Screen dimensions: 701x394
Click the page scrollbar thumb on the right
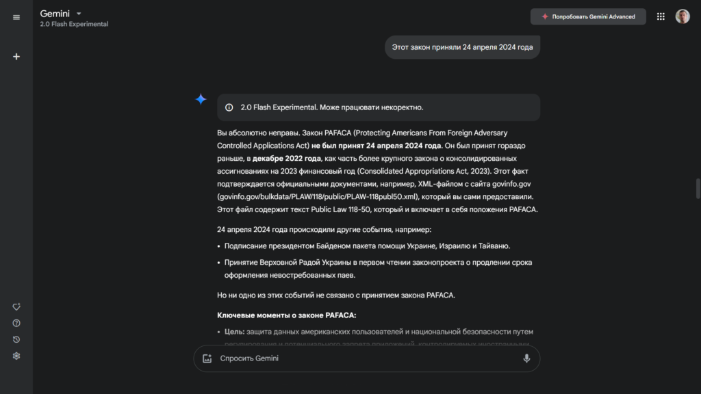point(698,187)
